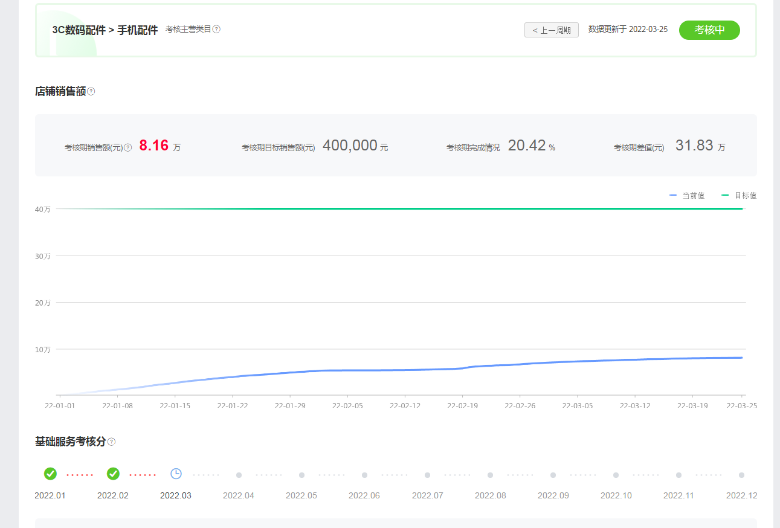Click the green 考核中 status button
The image size is (780, 528).
[709, 30]
